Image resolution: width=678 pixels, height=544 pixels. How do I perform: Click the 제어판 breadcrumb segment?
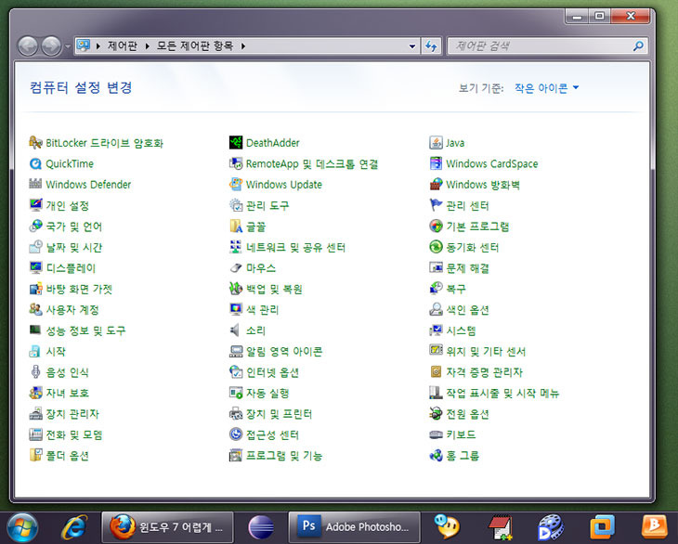(x=123, y=45)
